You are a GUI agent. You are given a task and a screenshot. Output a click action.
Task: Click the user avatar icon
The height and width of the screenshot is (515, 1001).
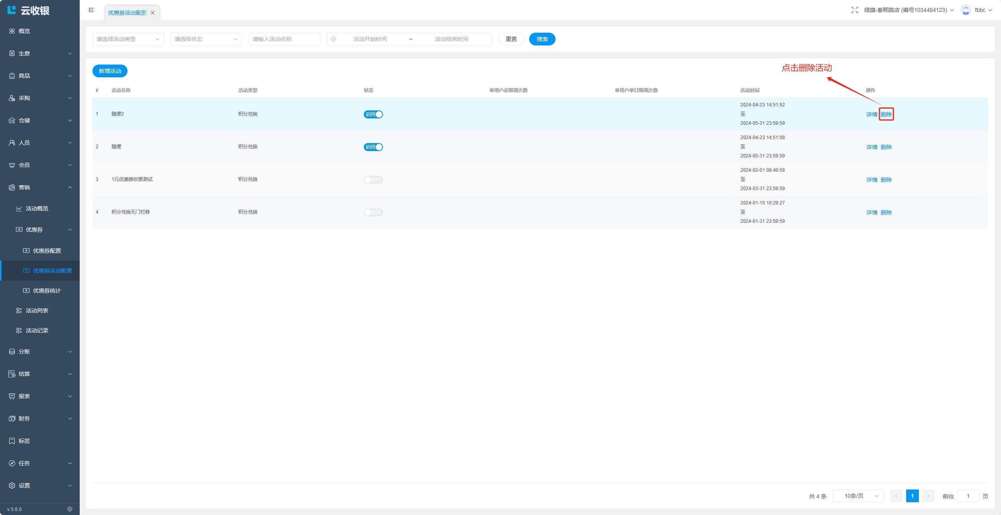(x=966, y=10)
